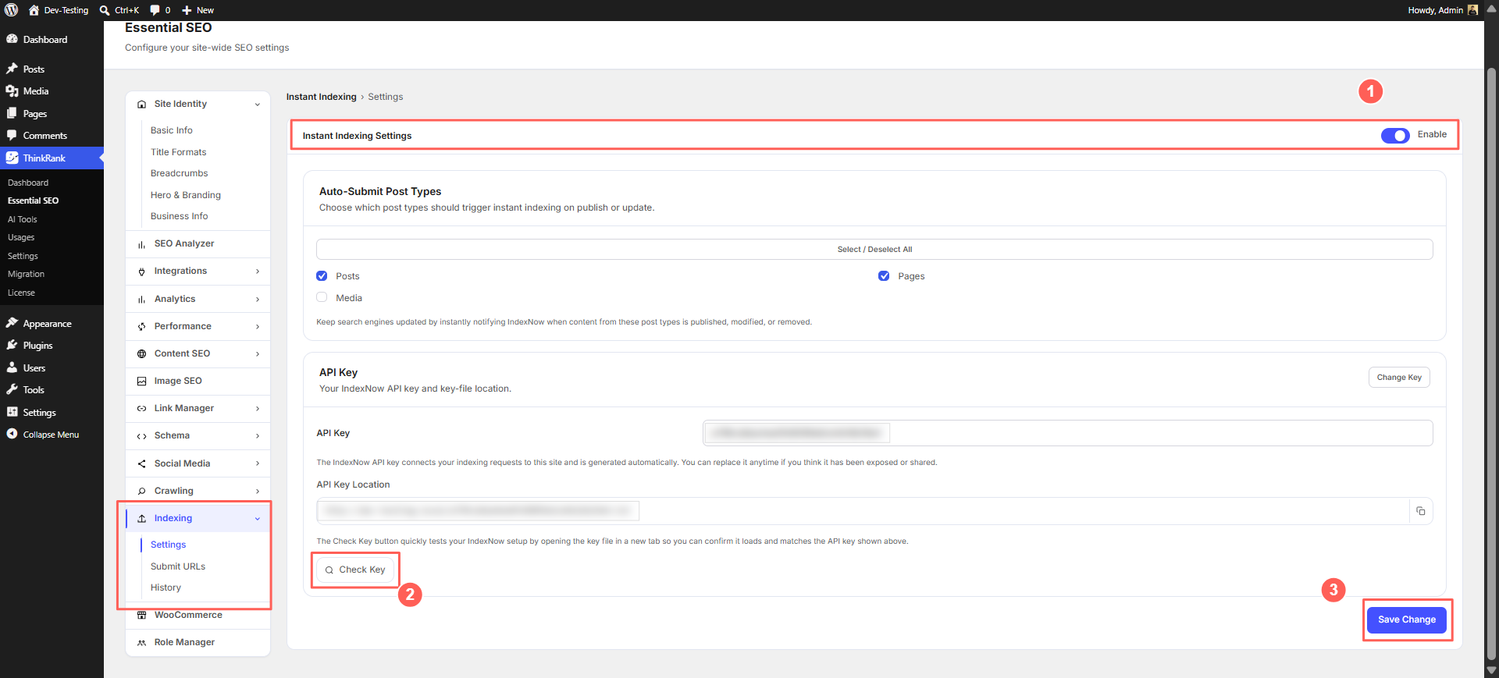Image resolution: width=1499 pixels, height=678 pixels.
Task: Click the Schema code brackets icon
Action: click(141, 436)
